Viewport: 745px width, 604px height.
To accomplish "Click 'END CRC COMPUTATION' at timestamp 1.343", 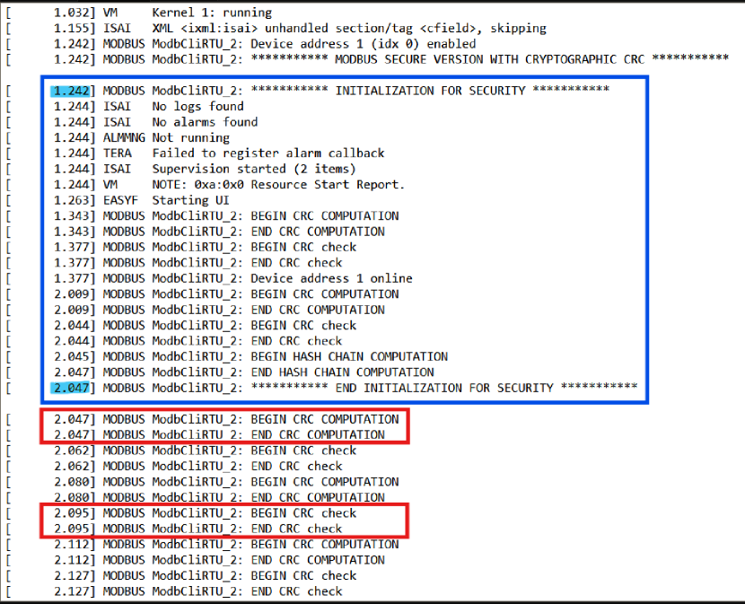I will [318, 232].
